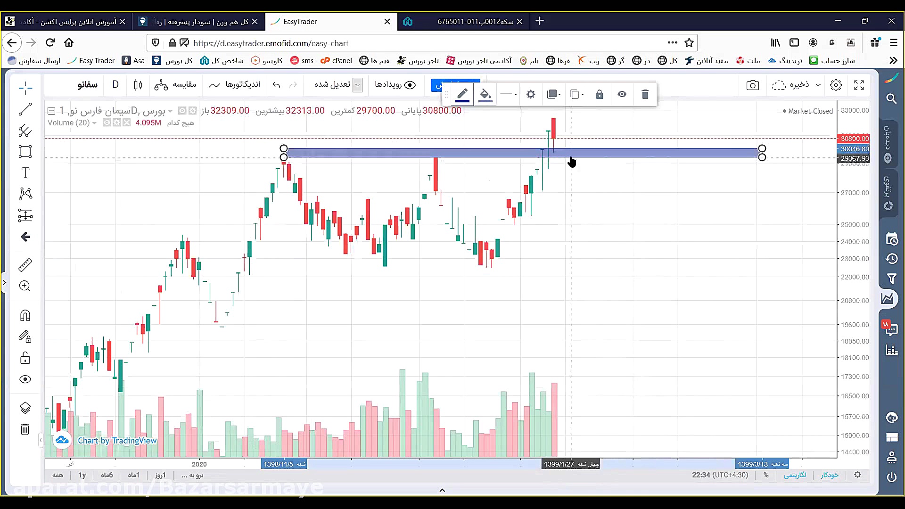Change the candlestick chart style icon

(138, 85)
